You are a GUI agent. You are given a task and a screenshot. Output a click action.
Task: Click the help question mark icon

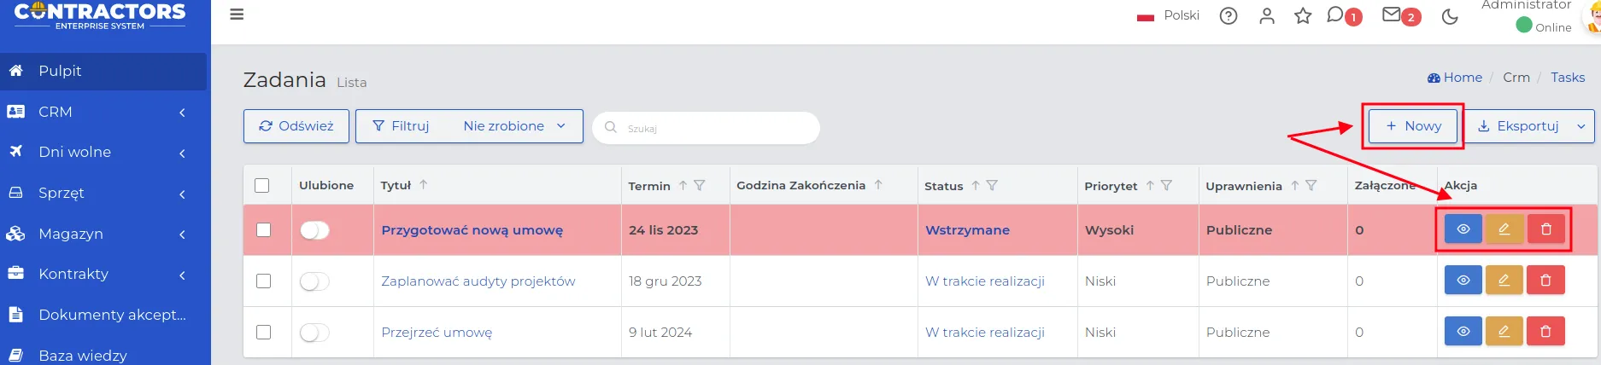(1229, 16)
